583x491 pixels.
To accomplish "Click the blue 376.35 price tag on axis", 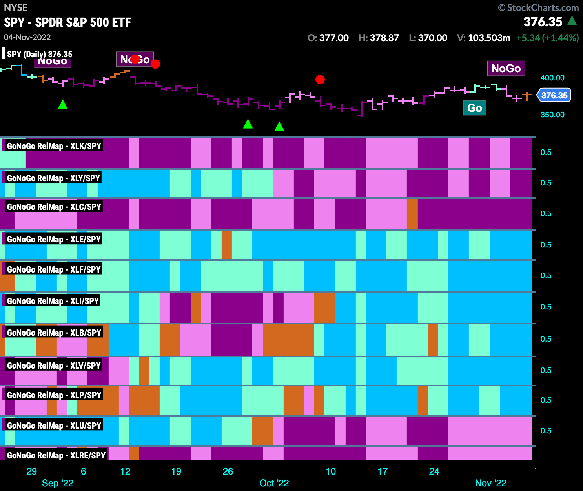I will point(554,95).
